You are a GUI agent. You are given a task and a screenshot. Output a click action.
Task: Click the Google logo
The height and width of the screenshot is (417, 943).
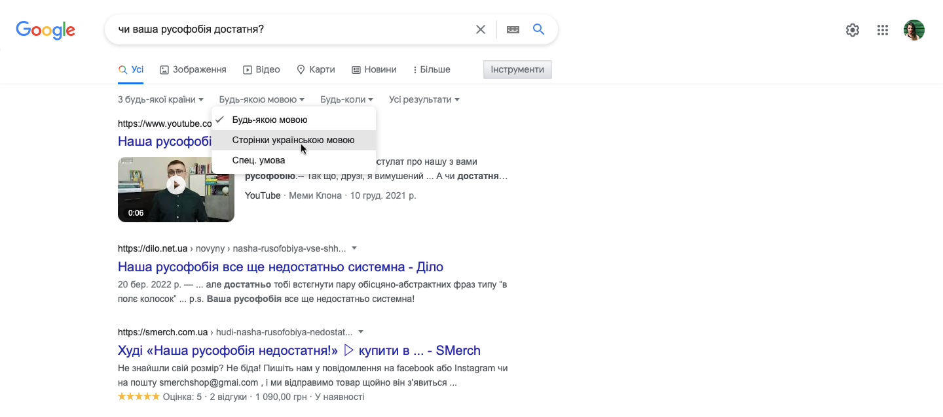coord(45,30)
